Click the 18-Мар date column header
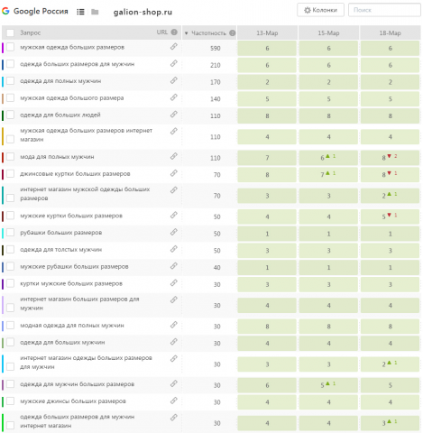This screenshot has width=423, height=433. 390,32
